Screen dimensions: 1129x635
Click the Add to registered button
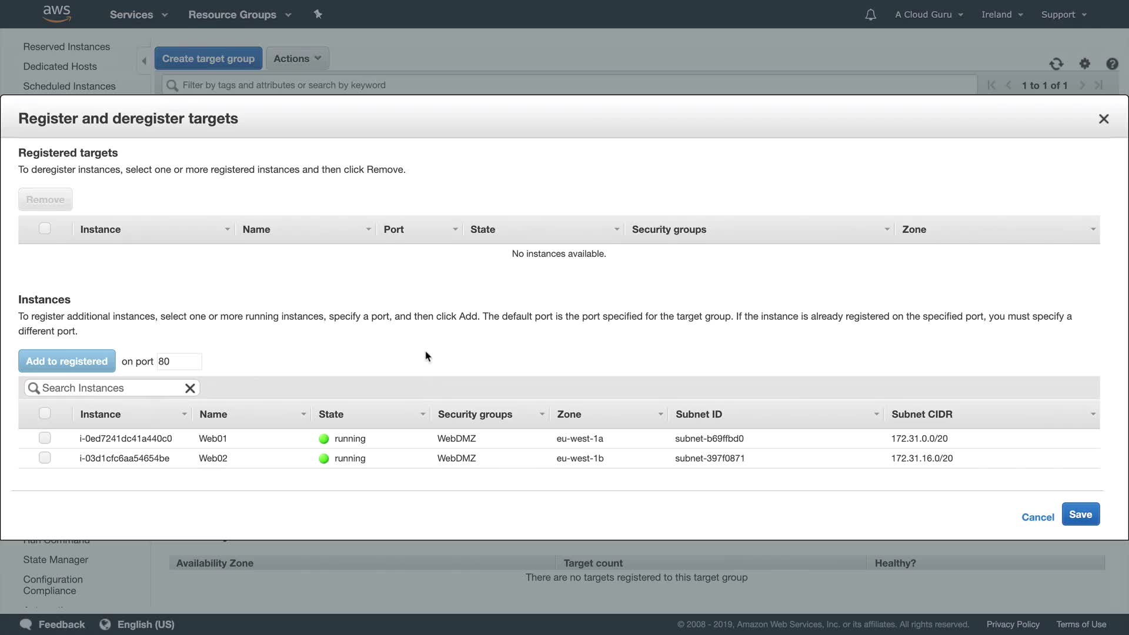click(x=66, y=361)
